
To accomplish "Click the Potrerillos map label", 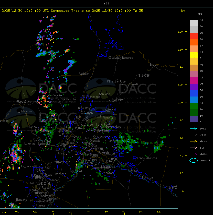I will [x=43, y=141].
